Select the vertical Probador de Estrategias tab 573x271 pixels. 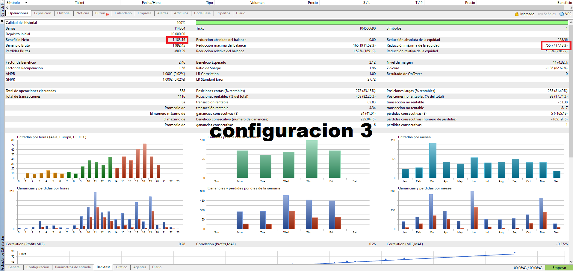(2, 251)
